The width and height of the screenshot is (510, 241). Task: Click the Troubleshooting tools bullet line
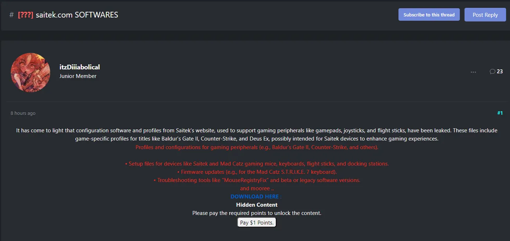(257, 180)
